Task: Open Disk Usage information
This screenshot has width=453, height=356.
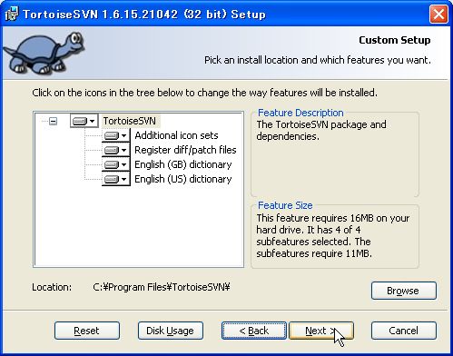Action: coord(171,331)
